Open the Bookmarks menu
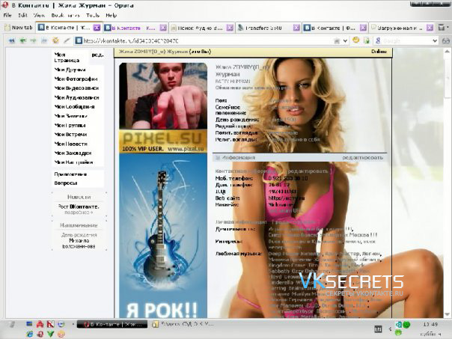The width and height of the screenshot is (452, 339). pos(65,15)
